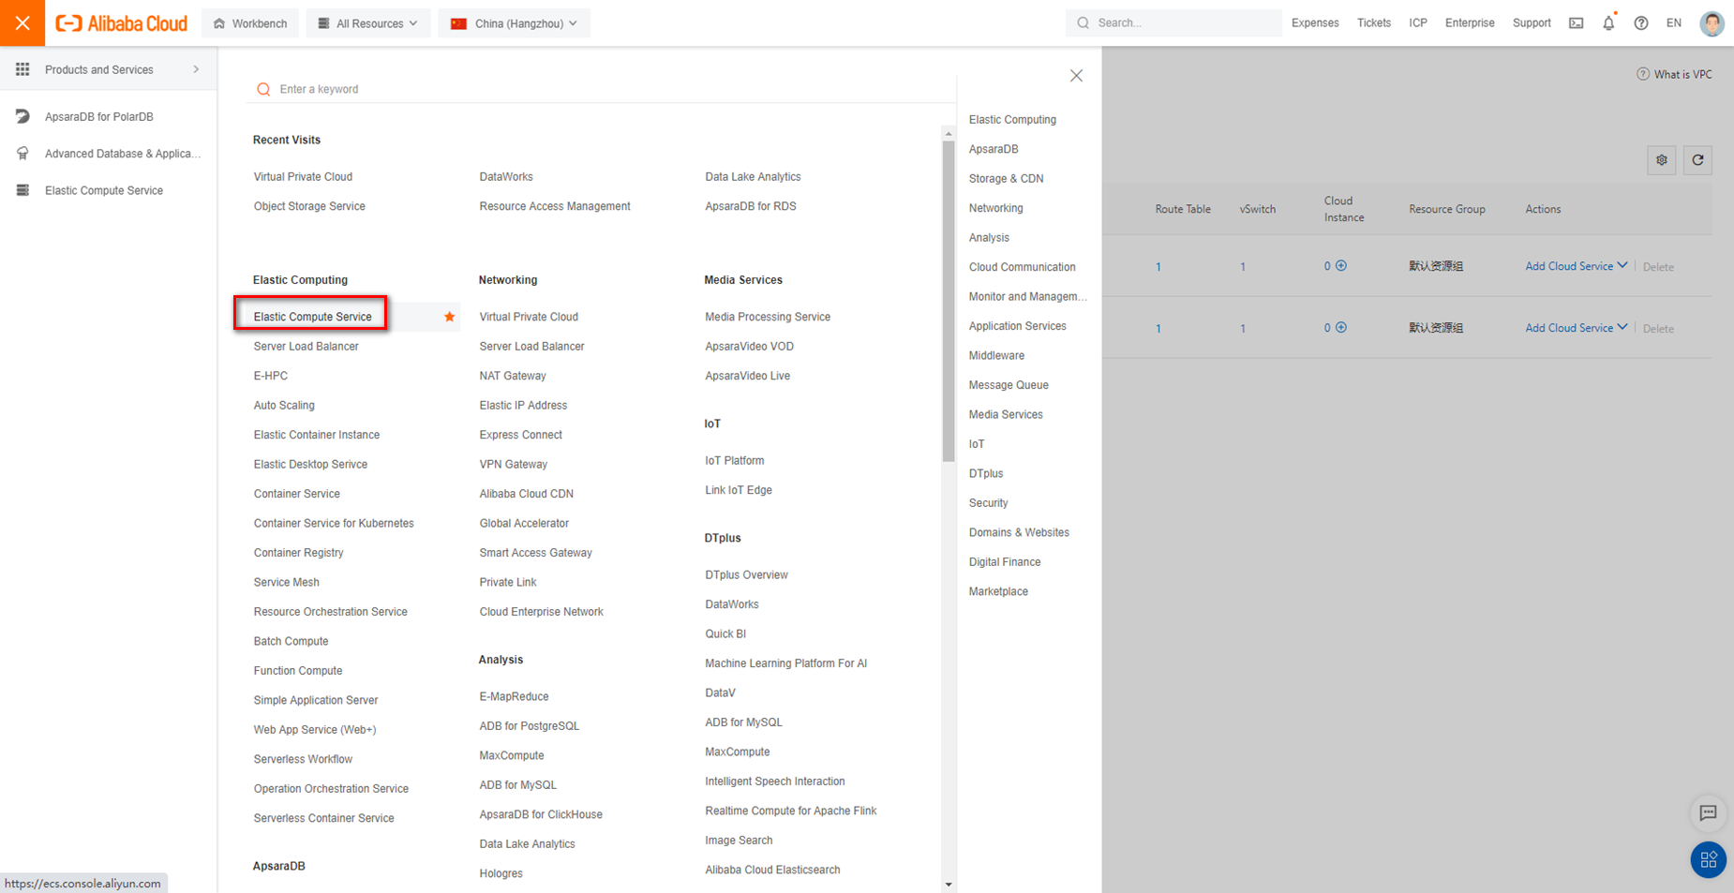Click the plus icon in second Cloud Instance row

(x=1341, y=328)
